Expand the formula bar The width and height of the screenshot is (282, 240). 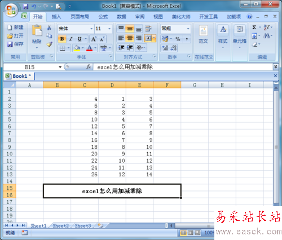point(276,66)
